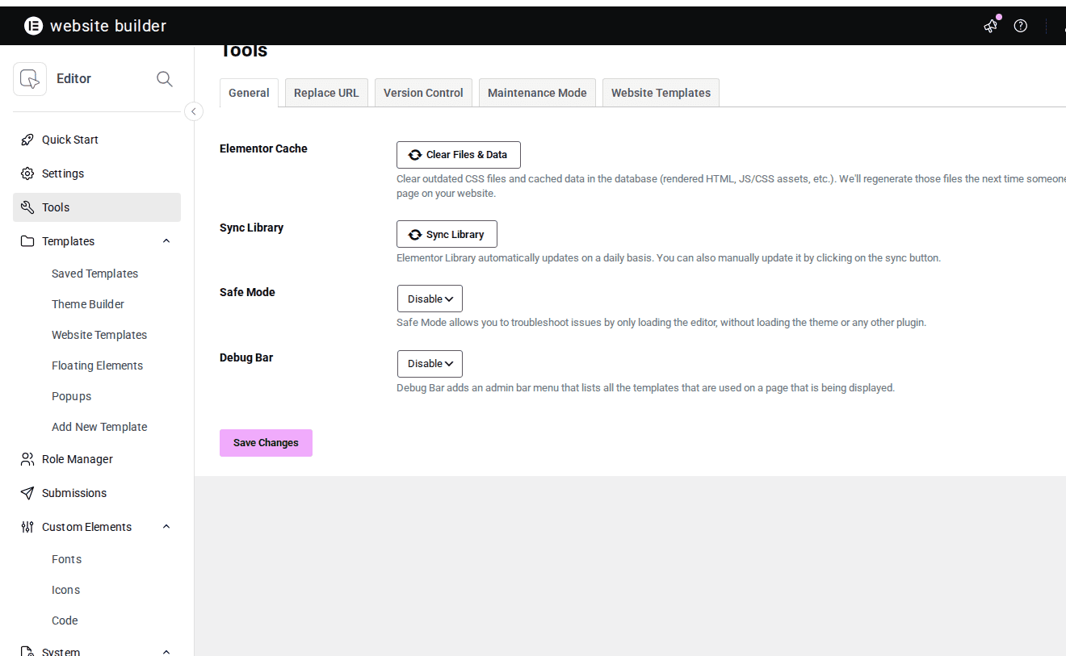
Task: Click Add New Template
Action: [99, 427]
